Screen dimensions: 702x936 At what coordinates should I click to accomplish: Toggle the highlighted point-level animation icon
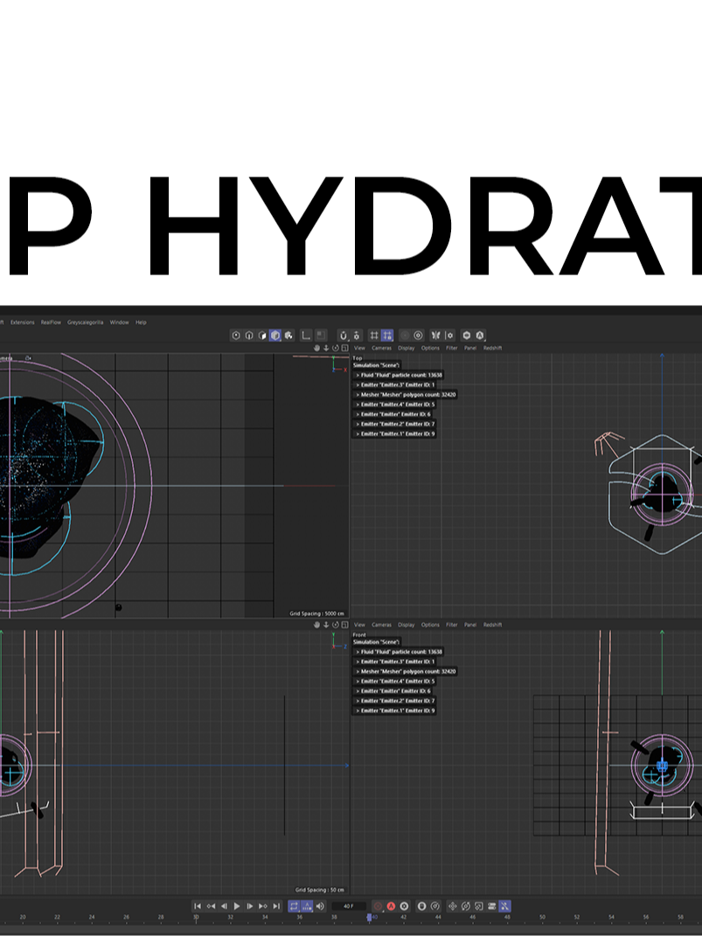[504, 906]
